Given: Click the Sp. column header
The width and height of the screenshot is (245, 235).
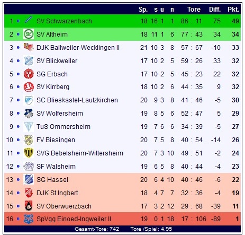Looking at the screenshot, I should coord(143,10).
